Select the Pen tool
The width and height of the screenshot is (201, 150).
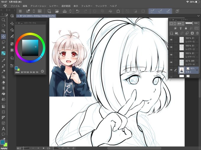(x=3, y=66)
